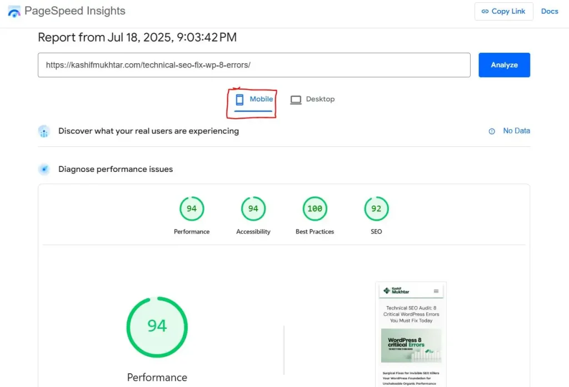Click Kashif Mukhtar logo in preview
This screenshot has width=569, height=387.
(x=396, y=291)
